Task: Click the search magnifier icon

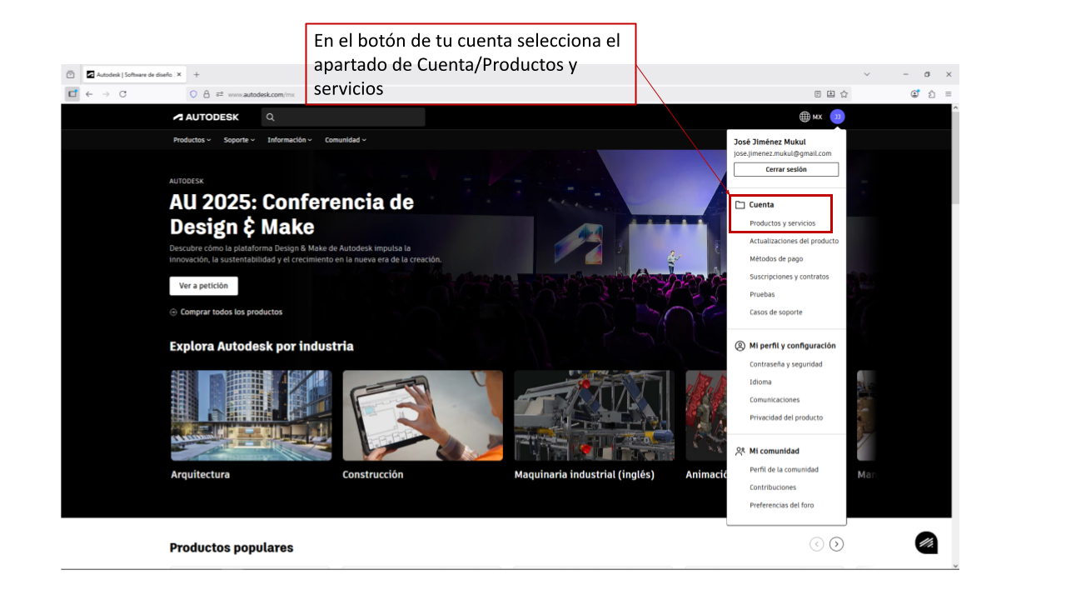Action: point(270,117)
